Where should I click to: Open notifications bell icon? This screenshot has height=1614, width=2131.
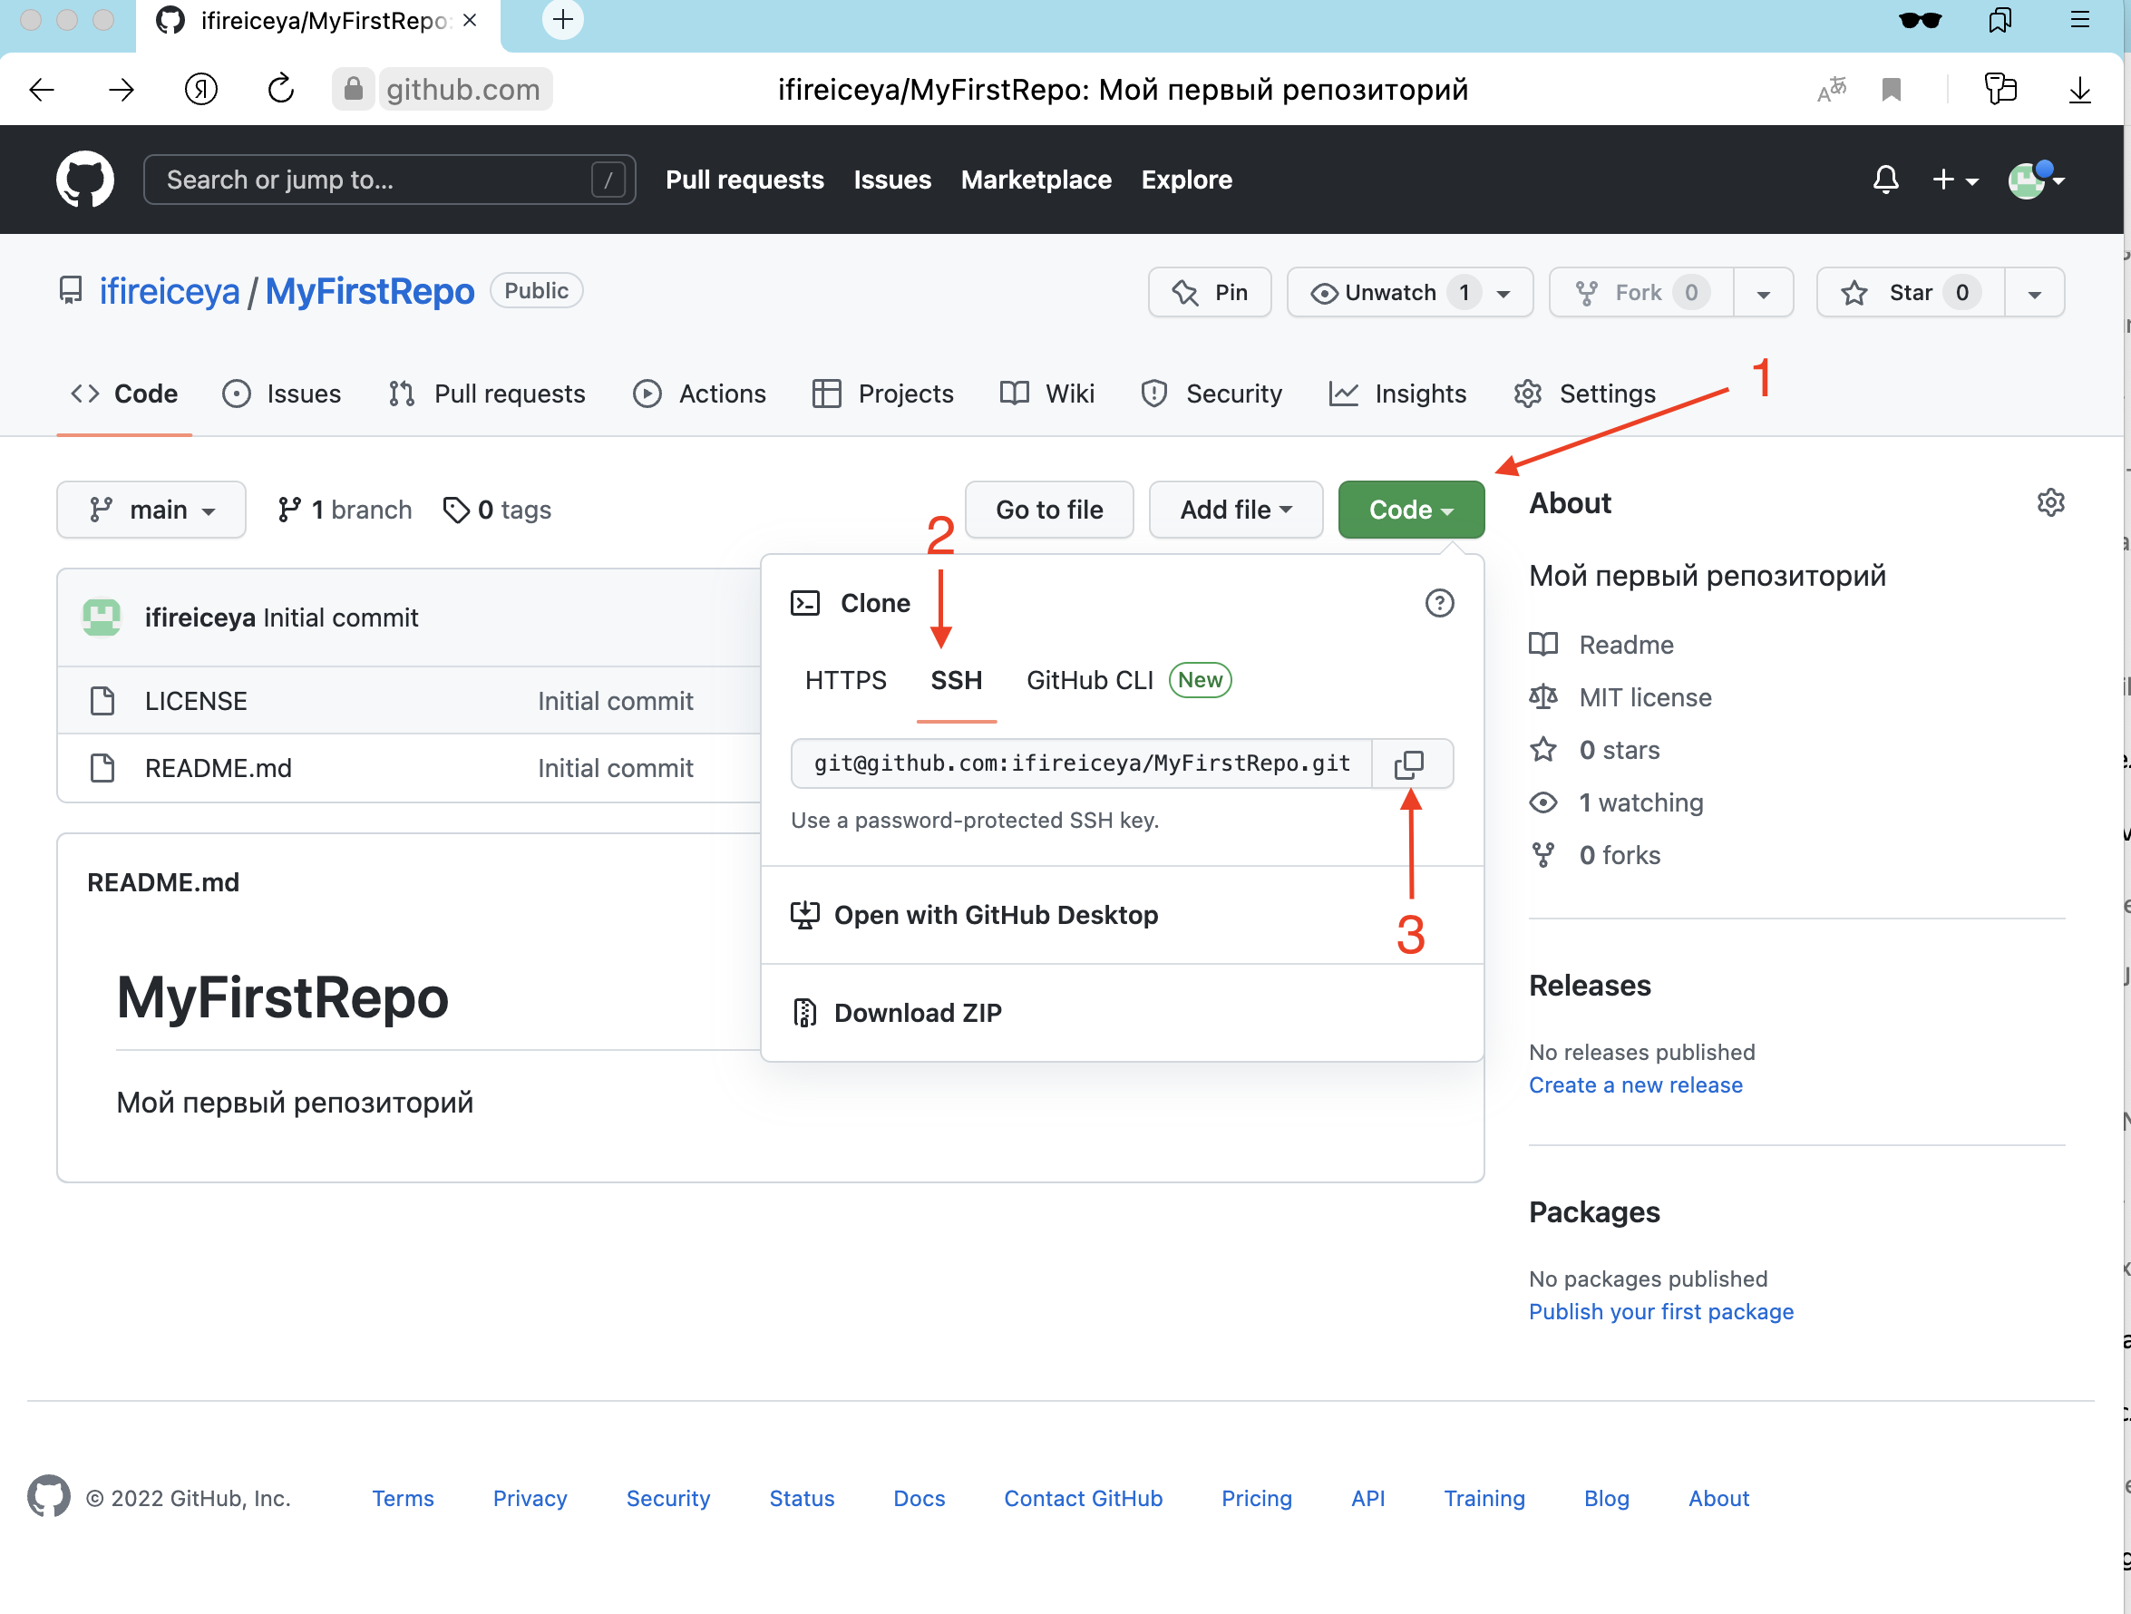coord(1884,180)
